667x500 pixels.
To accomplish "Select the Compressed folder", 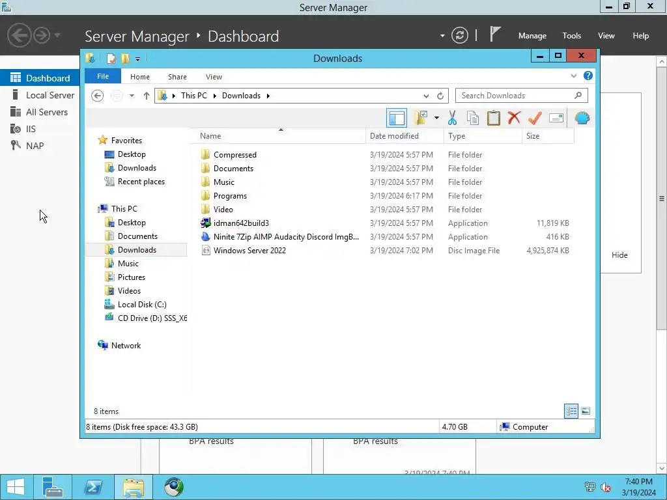I will pyautogui.click(x=234, y=155).
